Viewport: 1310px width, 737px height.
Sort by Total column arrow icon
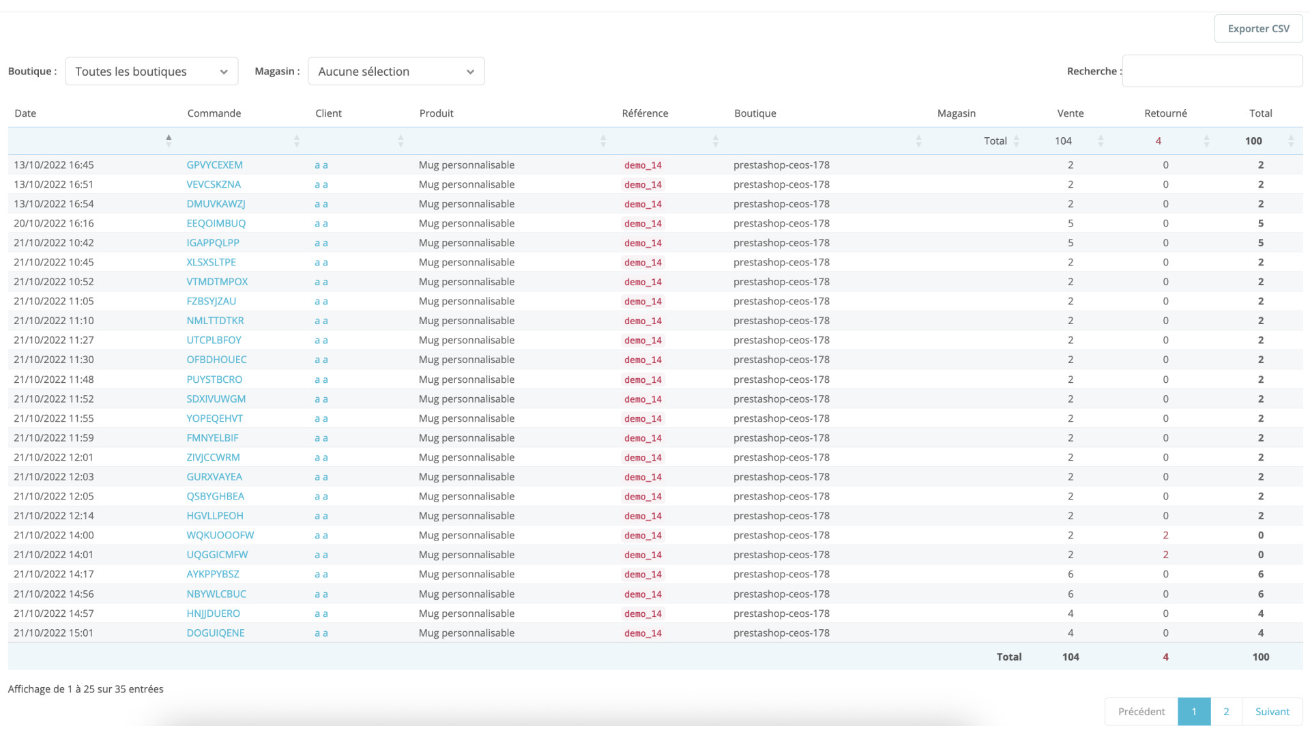coord(1291,141)
